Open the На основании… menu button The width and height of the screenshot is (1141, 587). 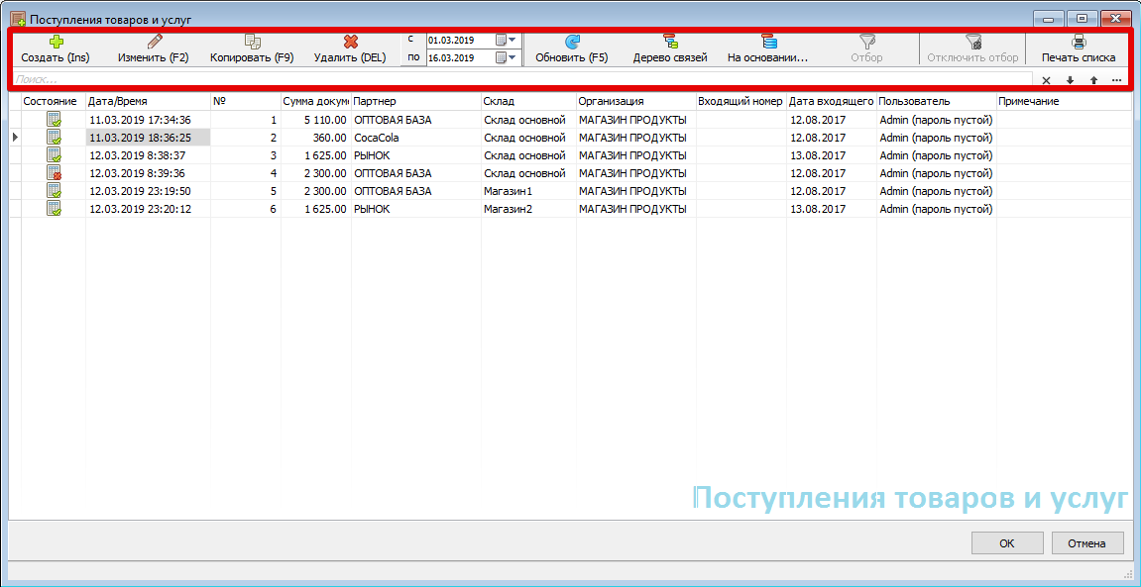768,49
